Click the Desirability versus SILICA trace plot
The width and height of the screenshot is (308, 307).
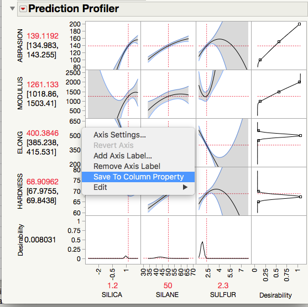pyautogui.click(x=113, y=240)
